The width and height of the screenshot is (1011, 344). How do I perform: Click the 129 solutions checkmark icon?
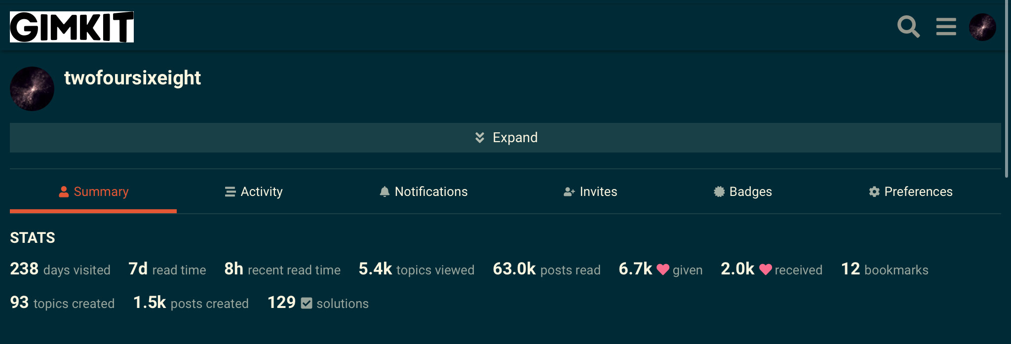307,303
